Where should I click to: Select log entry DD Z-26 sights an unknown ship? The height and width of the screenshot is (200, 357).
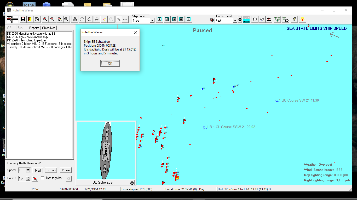[27, 37]
